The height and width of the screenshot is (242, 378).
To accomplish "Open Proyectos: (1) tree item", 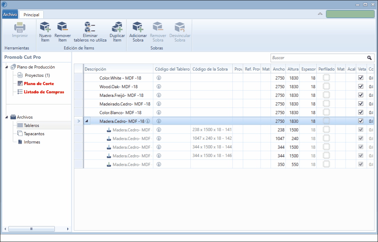I will point(37,75).
